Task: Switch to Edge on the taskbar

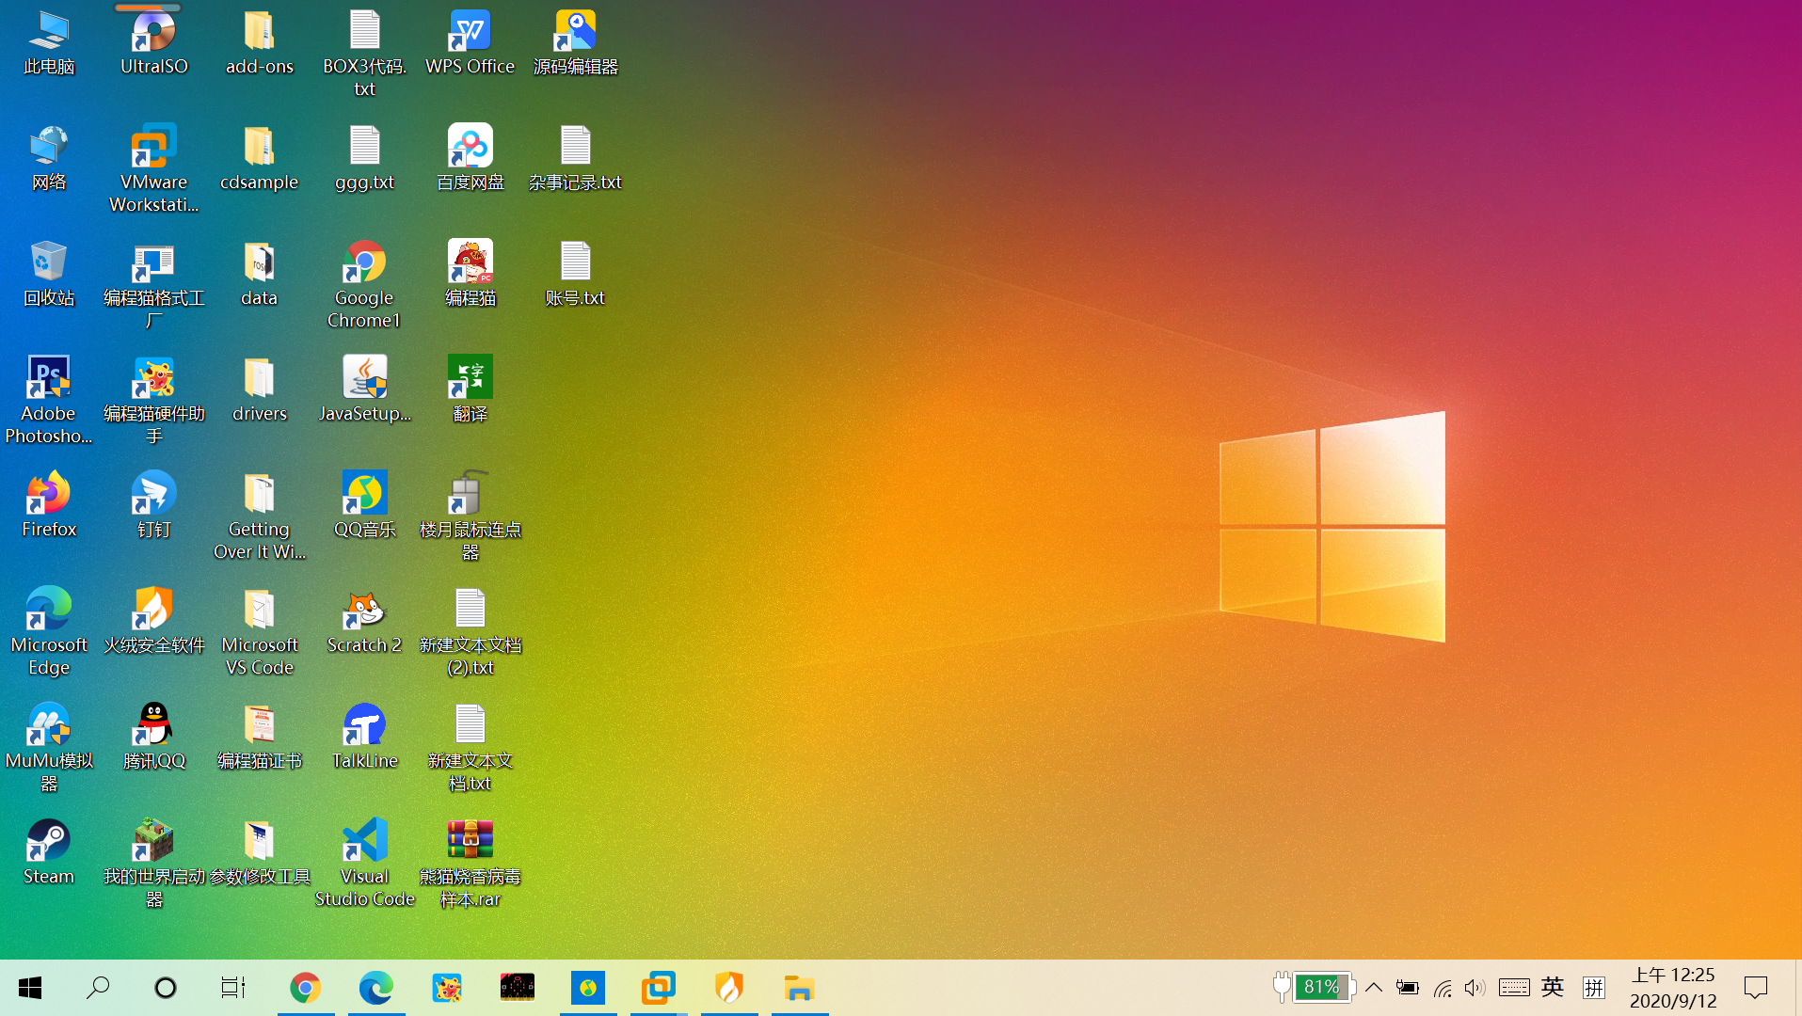Action: tap(376, 988)
